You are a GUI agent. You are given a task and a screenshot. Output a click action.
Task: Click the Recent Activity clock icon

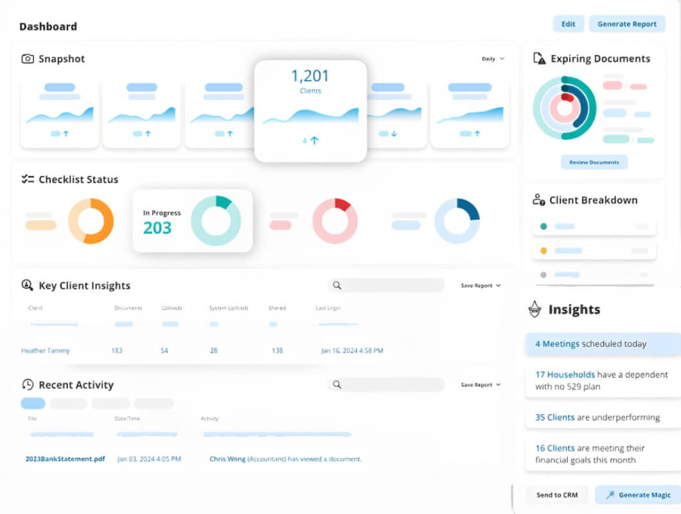(x=28, y=384)
